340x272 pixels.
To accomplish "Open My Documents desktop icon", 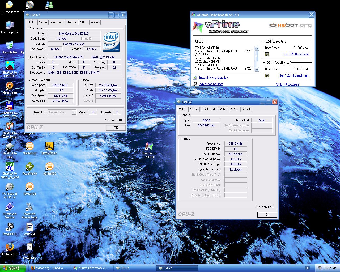I will 10,7.
